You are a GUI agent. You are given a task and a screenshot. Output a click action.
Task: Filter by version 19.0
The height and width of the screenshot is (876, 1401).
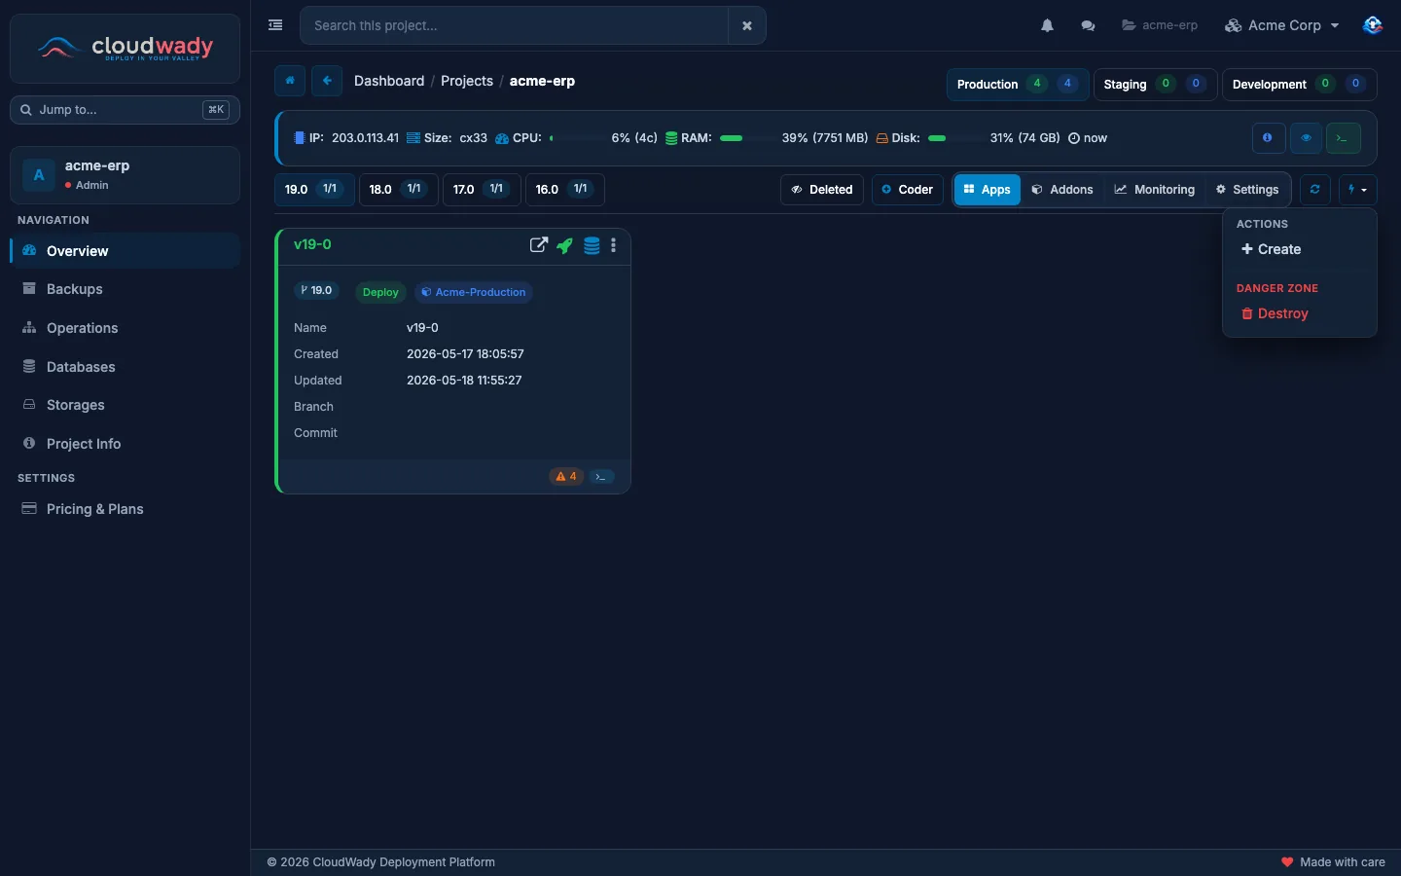point(314,190)
